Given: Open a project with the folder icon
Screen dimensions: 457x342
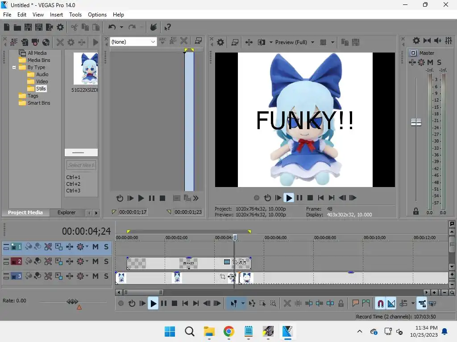Looking at the screenshot, I should [x=17, y=27].
